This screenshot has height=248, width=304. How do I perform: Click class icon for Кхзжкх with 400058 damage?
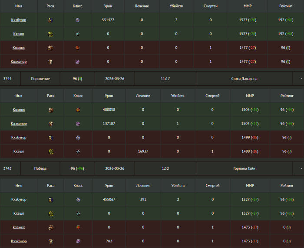[x=78, y=110]
